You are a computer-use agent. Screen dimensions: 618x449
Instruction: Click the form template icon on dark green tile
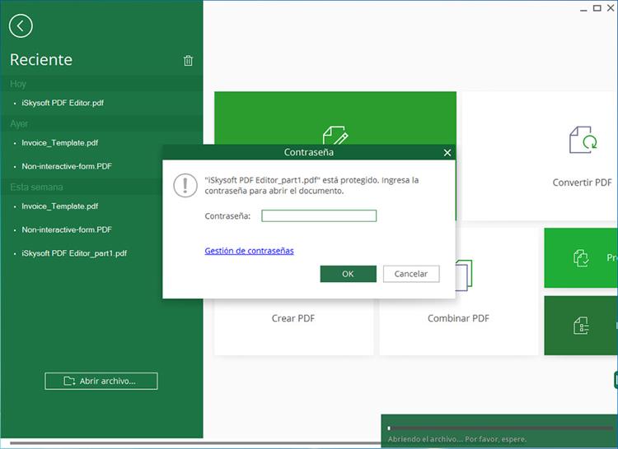point(581,326)
